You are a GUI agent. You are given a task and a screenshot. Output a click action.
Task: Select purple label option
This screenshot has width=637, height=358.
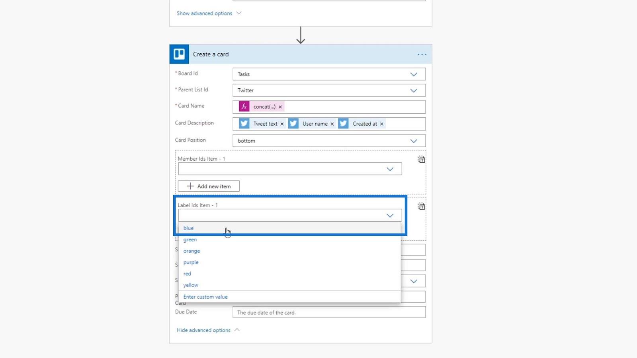tap(289, 263)
